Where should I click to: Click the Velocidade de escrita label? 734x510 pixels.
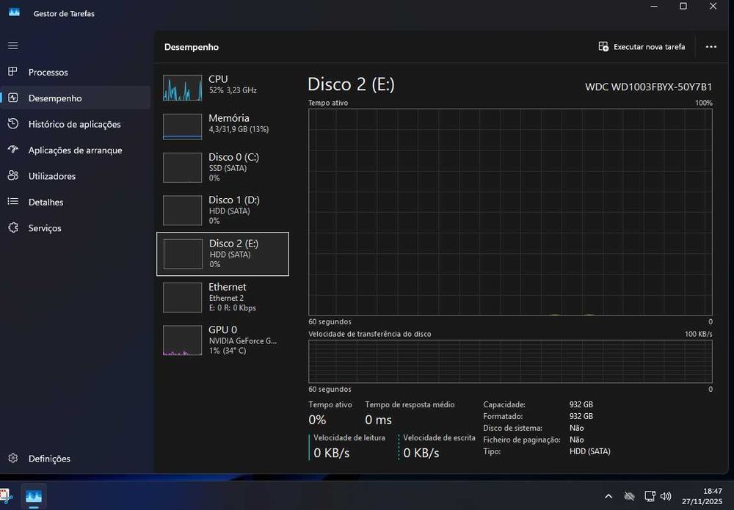point(439,437)
